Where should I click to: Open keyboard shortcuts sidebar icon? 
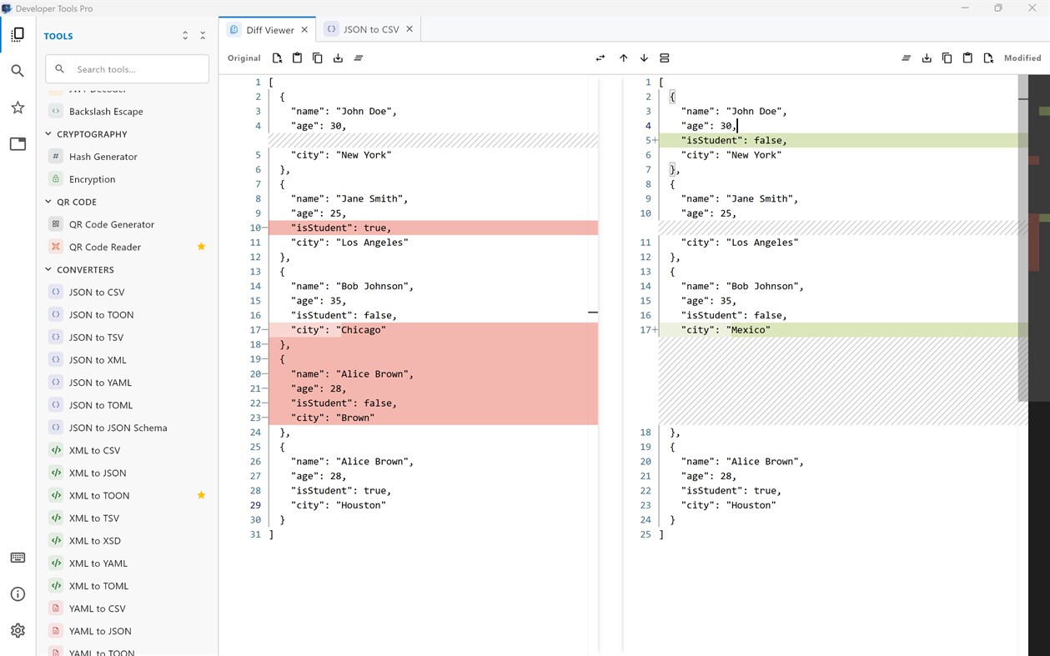point(18,558)
